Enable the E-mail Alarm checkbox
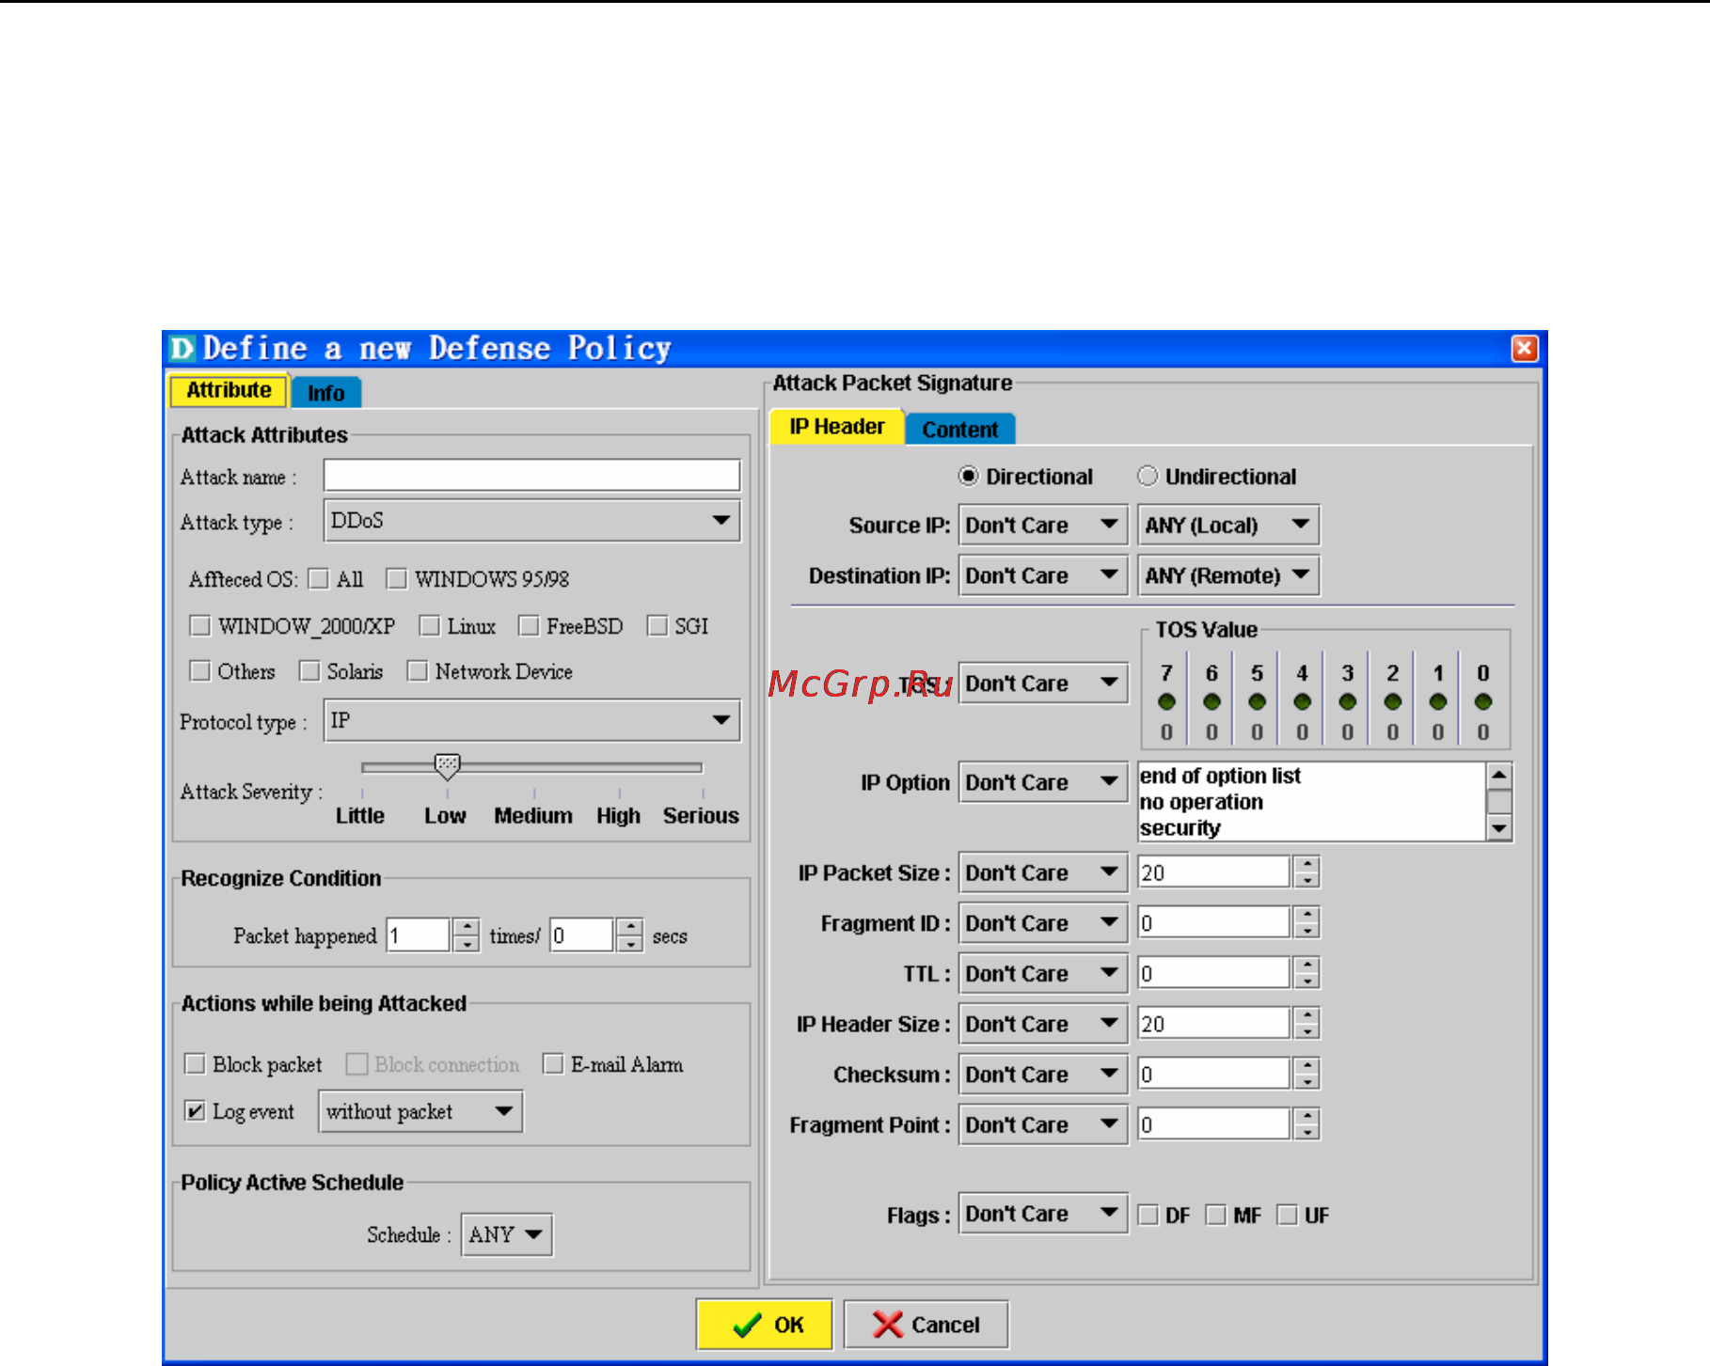The width and height of the screenshot is (1710, 1366). click(x=553, y=1063)
